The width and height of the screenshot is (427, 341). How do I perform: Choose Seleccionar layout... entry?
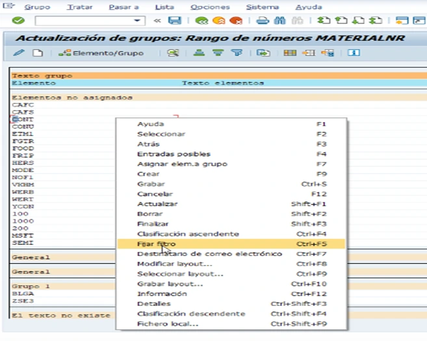point(231,274)
